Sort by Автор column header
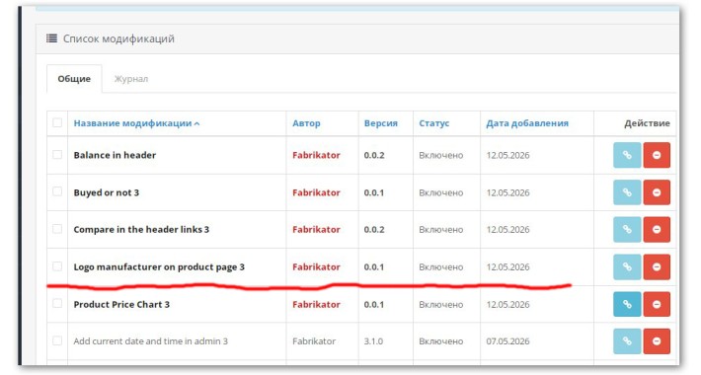701x375 pixels. [x=306, y=123]
